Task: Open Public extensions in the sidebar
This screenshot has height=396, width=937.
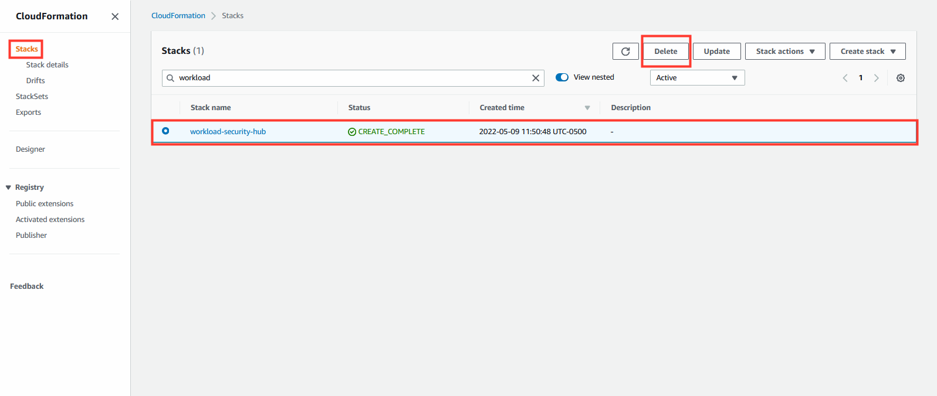Action: point(45,204)
